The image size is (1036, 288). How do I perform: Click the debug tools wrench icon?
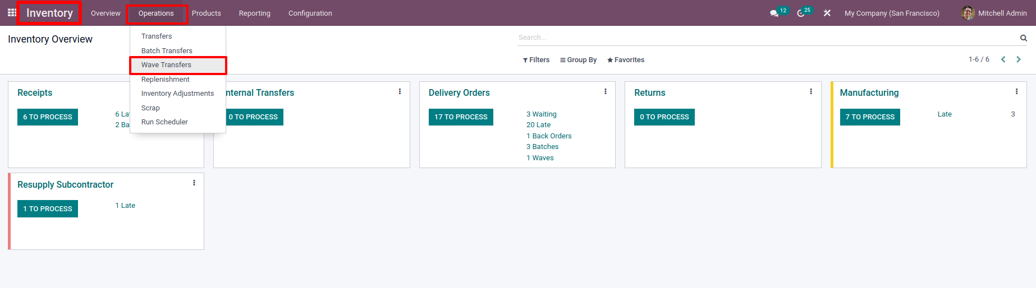(x=827, y=13)
